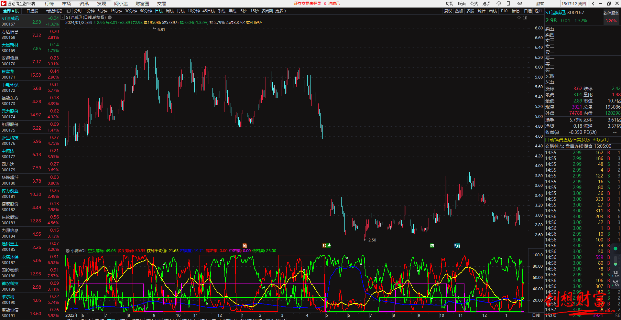The height and width of the screenshot is (320, 621).
Task: Click the 标记 toolbar button
Action: point(516,11)
